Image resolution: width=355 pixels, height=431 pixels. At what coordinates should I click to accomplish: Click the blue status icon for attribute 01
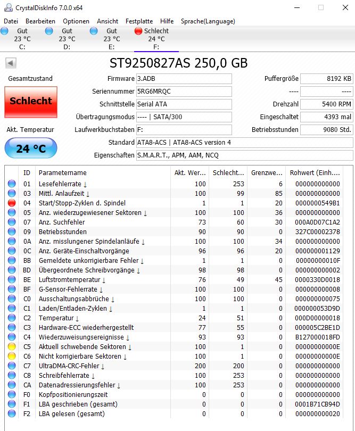coord(12,184)
